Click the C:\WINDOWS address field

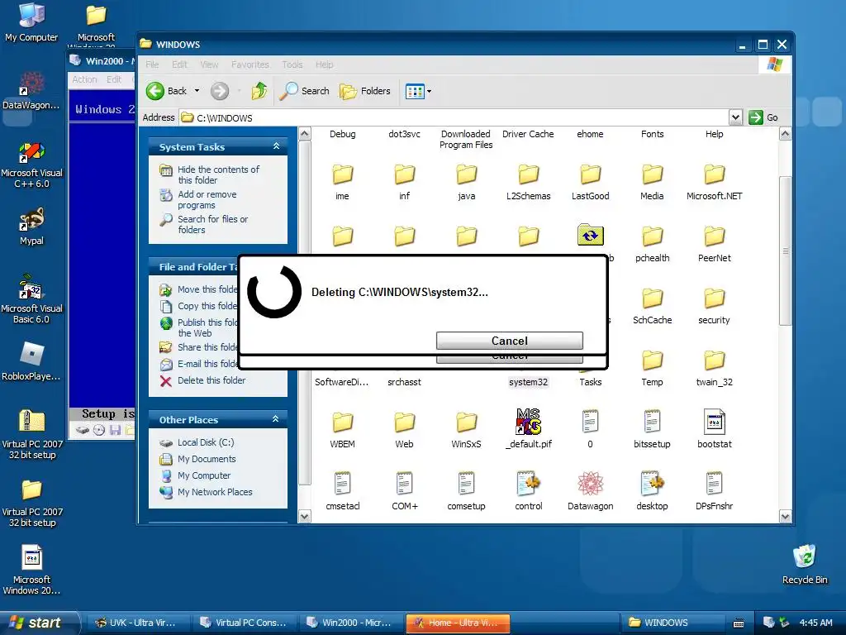(454, 117)
